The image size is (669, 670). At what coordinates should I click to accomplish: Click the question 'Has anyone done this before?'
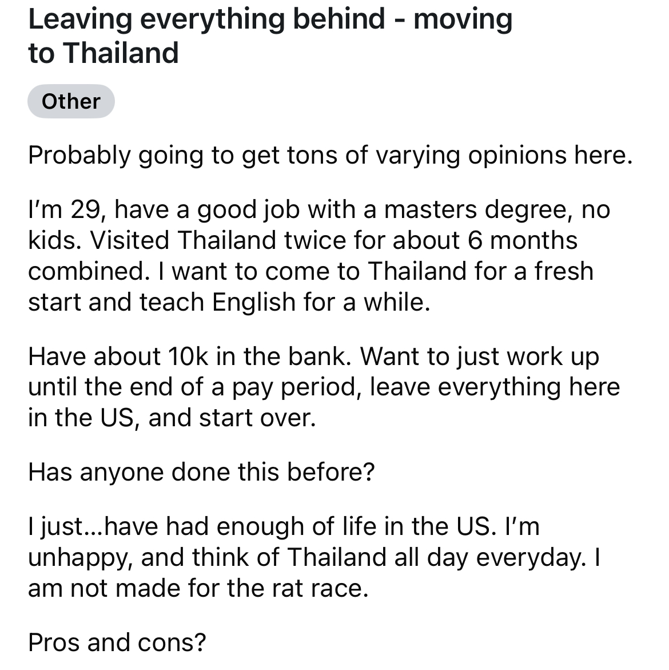pos(201,472)
